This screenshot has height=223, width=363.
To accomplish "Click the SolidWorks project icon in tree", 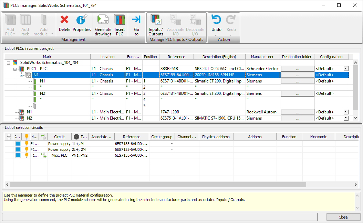I will pyautogui.click(x=15, y=63).
